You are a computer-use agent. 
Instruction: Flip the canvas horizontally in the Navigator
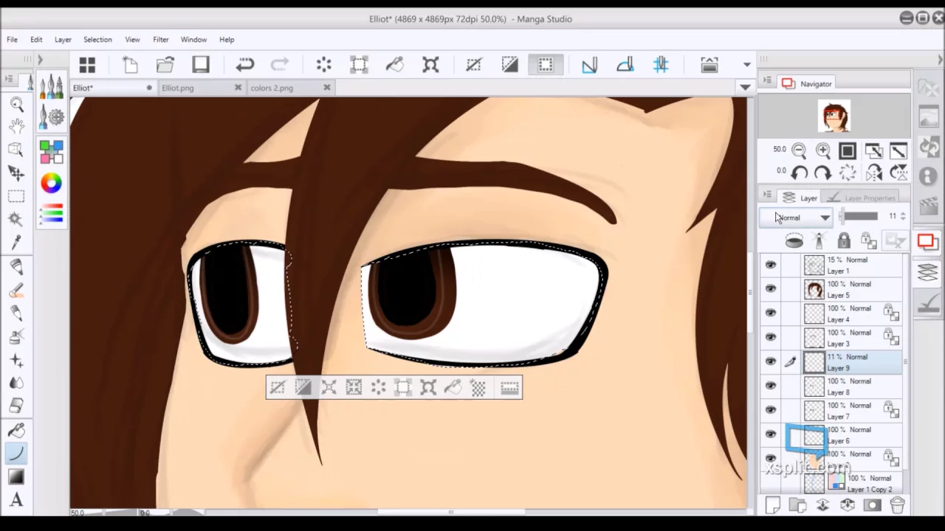[873, 173]
